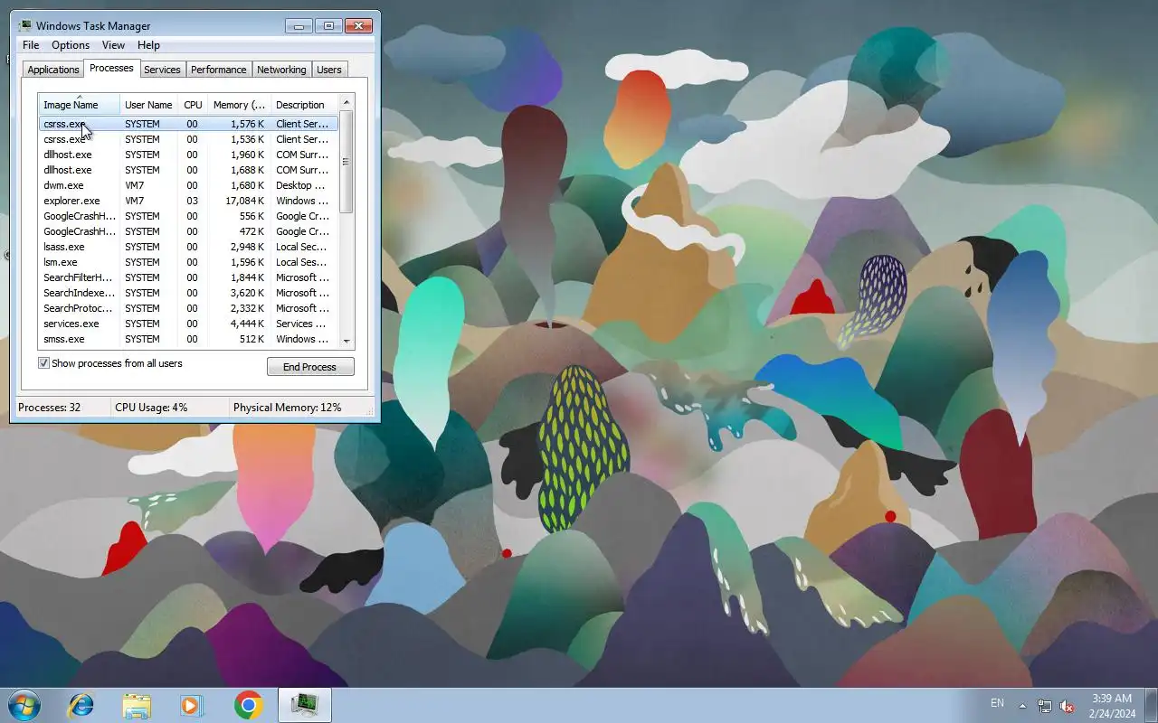Sort by Memory column header
Viewport: 1158px width, 723px height.
239,105
